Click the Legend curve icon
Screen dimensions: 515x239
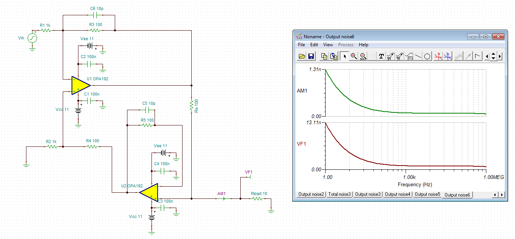coord(409,56)
